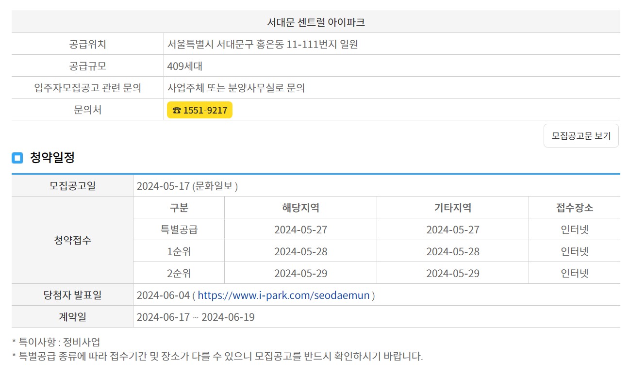
Task: Click the 입주자모집공고 관련 문의 label
Action: click(88, 88)
